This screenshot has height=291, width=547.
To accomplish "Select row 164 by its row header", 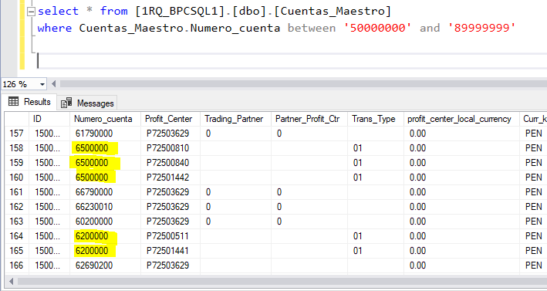I will pos(16,236).
